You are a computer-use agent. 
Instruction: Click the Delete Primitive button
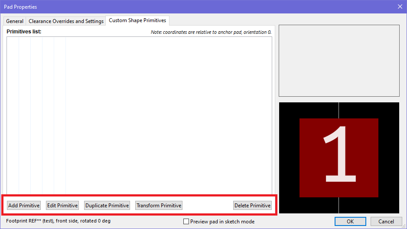point(252,206)
